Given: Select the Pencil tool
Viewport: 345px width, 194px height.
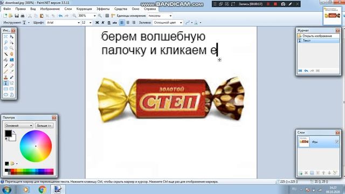Looking at the screenshot, I should pyautogui.click(x=6, y=72).
